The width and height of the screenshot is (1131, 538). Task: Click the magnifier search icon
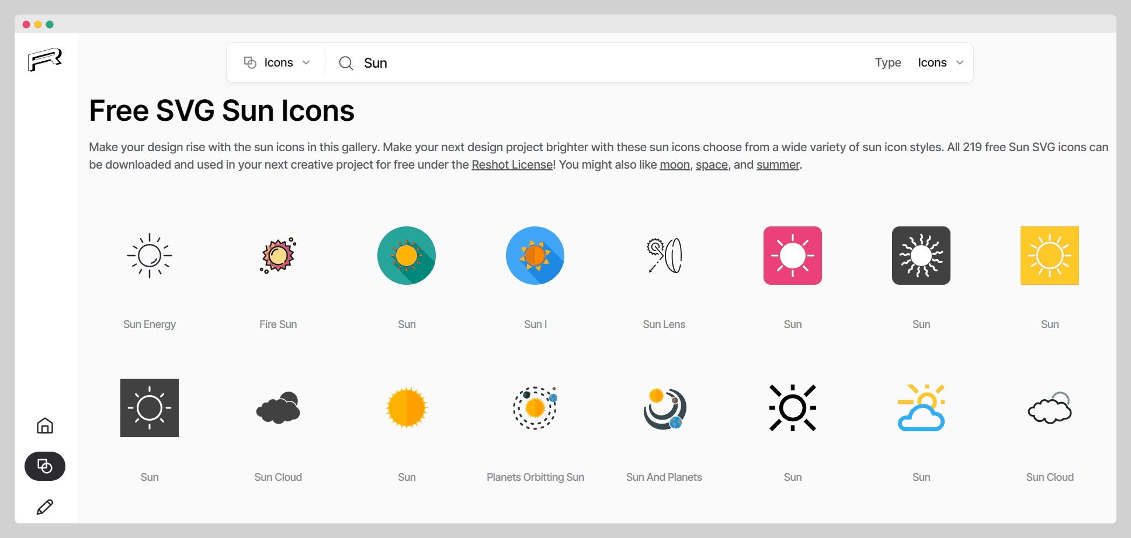346,63
